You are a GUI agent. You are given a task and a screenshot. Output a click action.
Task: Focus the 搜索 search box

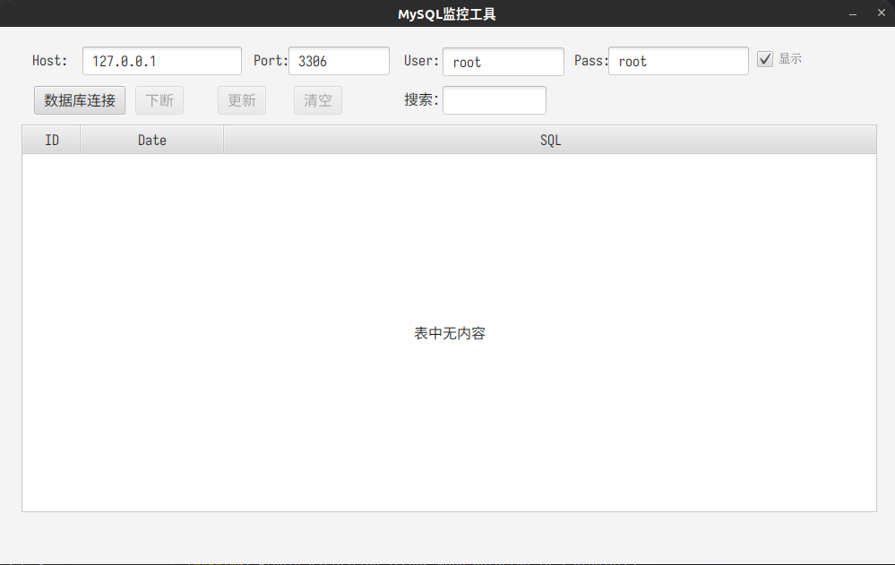(495, 100)
